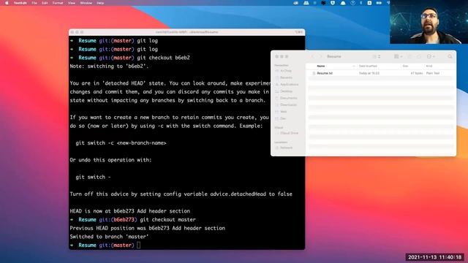This screenshot has height=263, width=468.
Task: Open the Apple menu
Action: coord(7,3)
